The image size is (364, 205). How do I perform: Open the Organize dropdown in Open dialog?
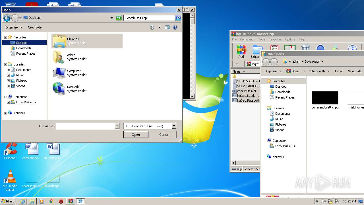tap(14, 27)
